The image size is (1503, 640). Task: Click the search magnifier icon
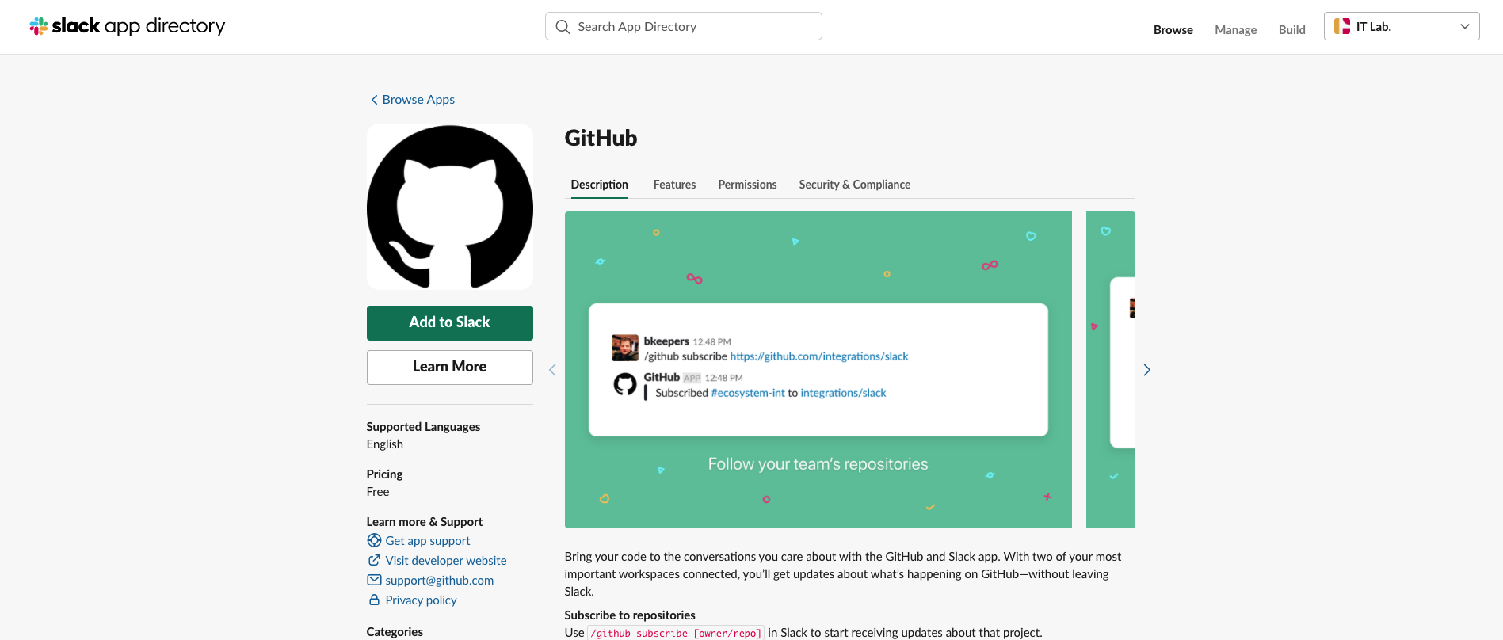[x=563, y=27]
